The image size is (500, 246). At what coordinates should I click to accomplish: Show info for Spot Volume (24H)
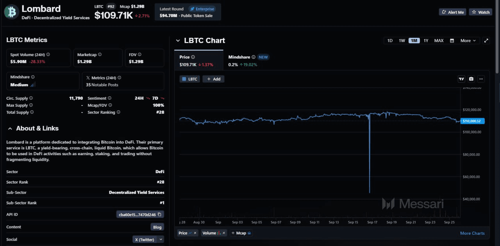pyautogui.click(x=48, y=55)
